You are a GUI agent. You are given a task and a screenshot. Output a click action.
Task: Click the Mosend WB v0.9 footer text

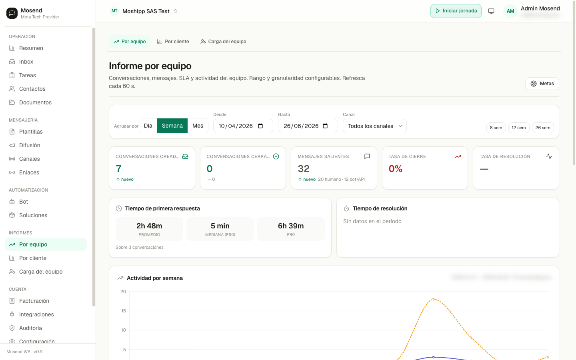click(x=24, y=352)
